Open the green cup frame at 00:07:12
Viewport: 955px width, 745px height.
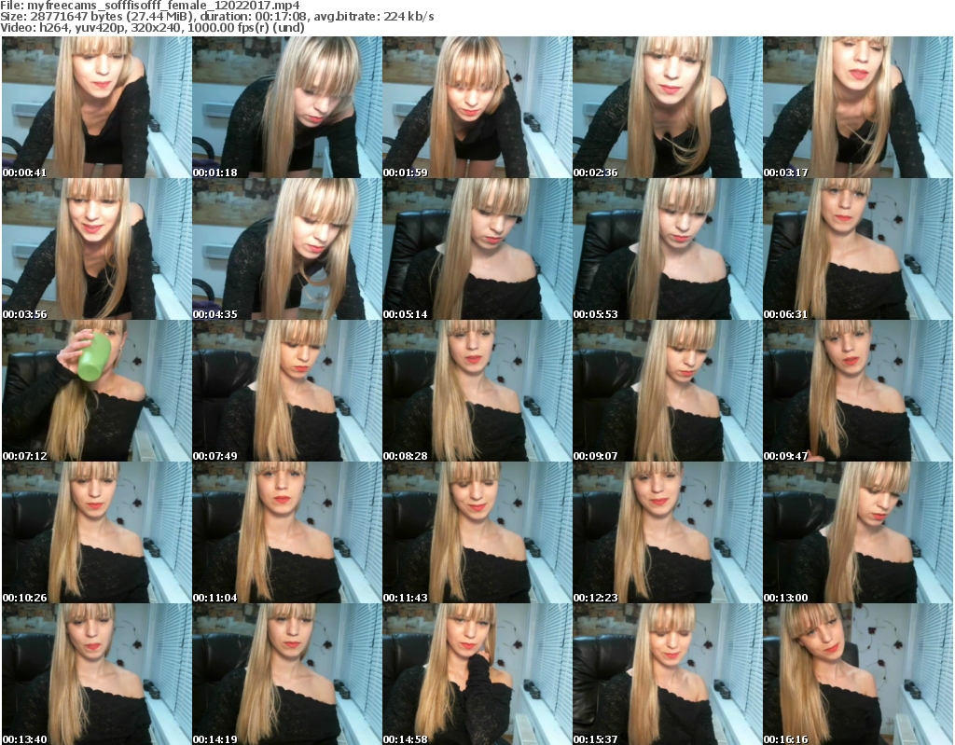point(97,391)
